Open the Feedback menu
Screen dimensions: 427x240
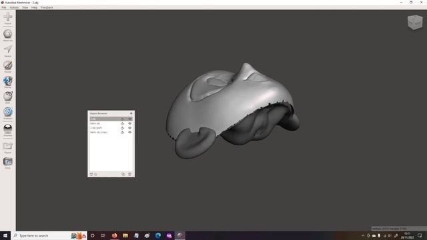pos(47,7)
